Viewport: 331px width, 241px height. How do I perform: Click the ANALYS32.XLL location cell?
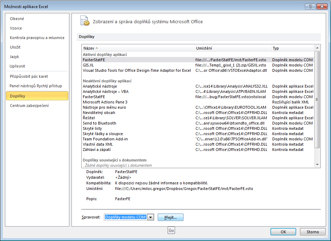tap(231, 86)
